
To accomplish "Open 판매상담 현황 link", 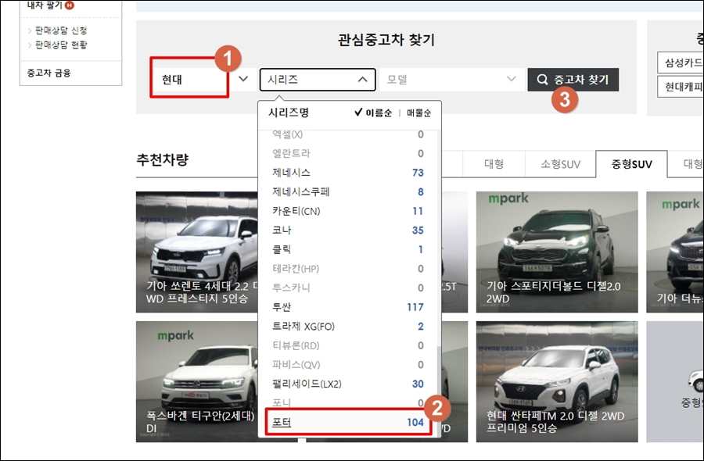I will coord(61,45).
